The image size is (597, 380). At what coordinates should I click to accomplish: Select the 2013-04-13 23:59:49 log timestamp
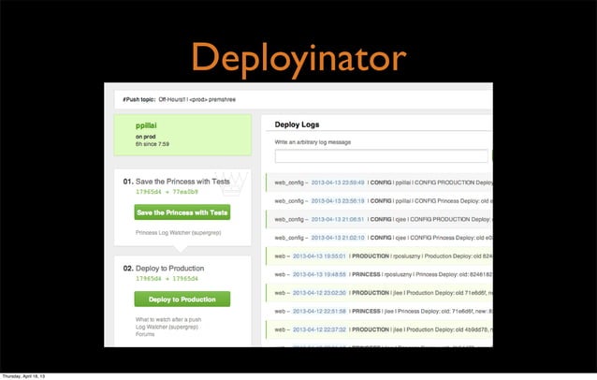pyautogui.click(x=338, y=183)
